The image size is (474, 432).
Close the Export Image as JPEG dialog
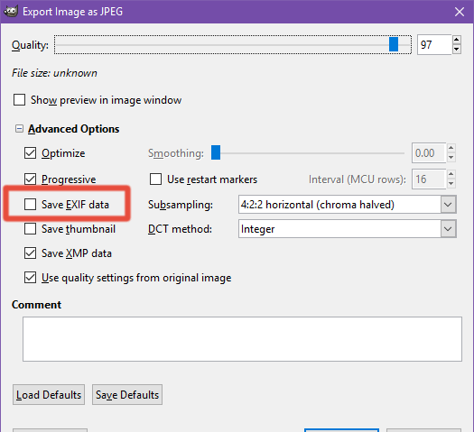click(460, 12)
